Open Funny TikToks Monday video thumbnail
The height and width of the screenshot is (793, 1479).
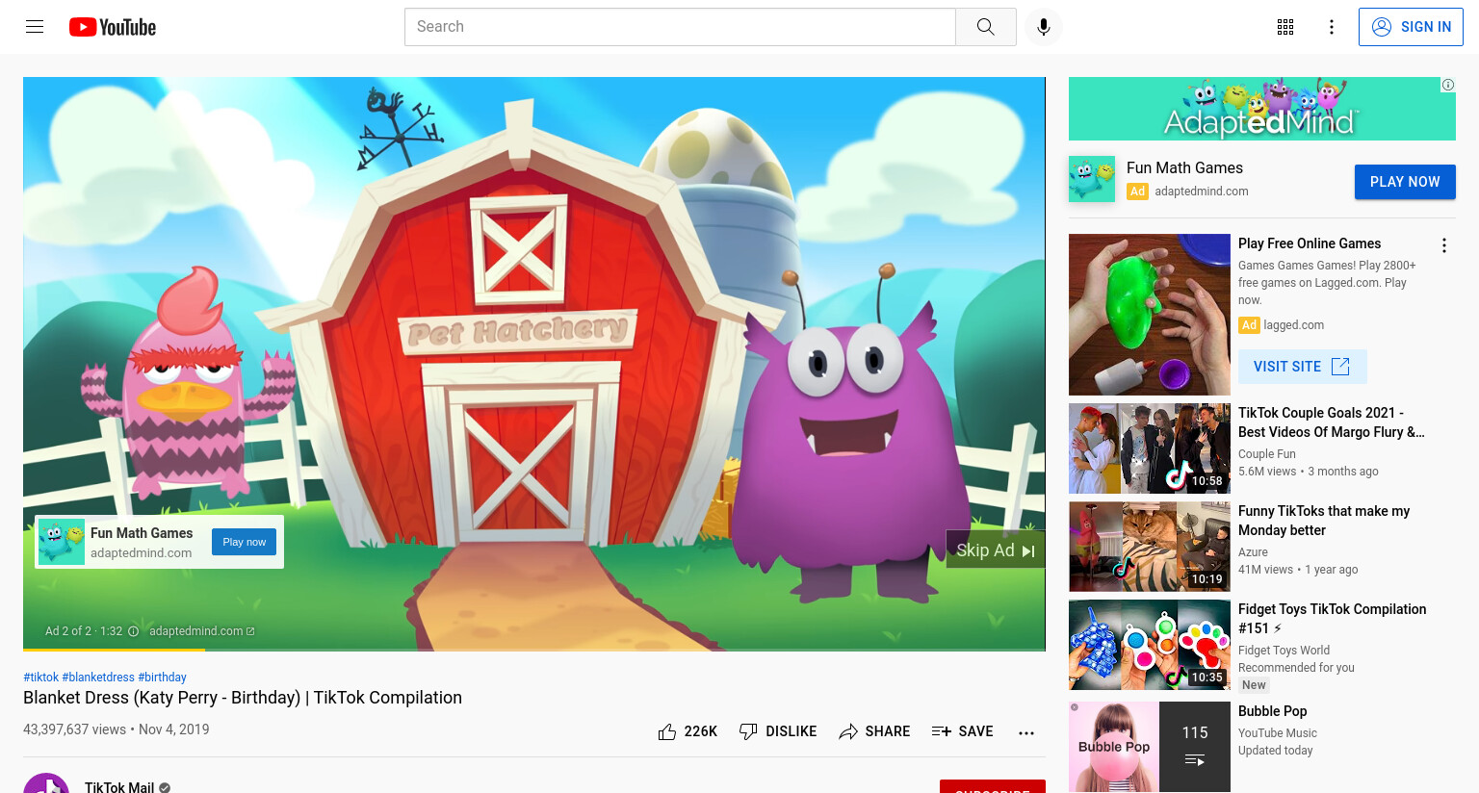[x=1150, y=547]
